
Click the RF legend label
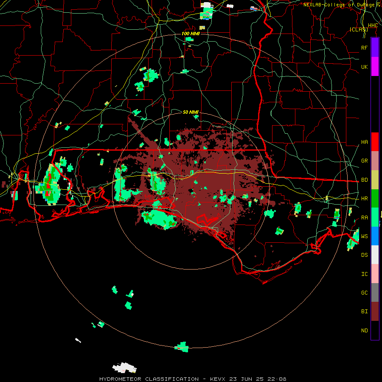[364, 48]
